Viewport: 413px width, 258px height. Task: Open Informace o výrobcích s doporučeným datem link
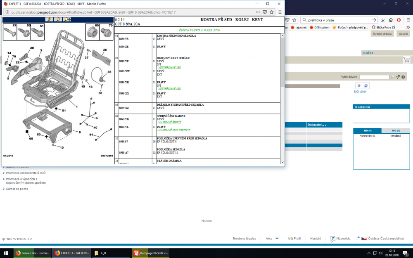click(x=26, y=181)
